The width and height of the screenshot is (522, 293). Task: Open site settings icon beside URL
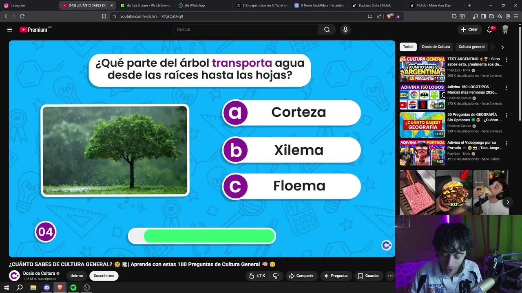click(x=114, y=16)
